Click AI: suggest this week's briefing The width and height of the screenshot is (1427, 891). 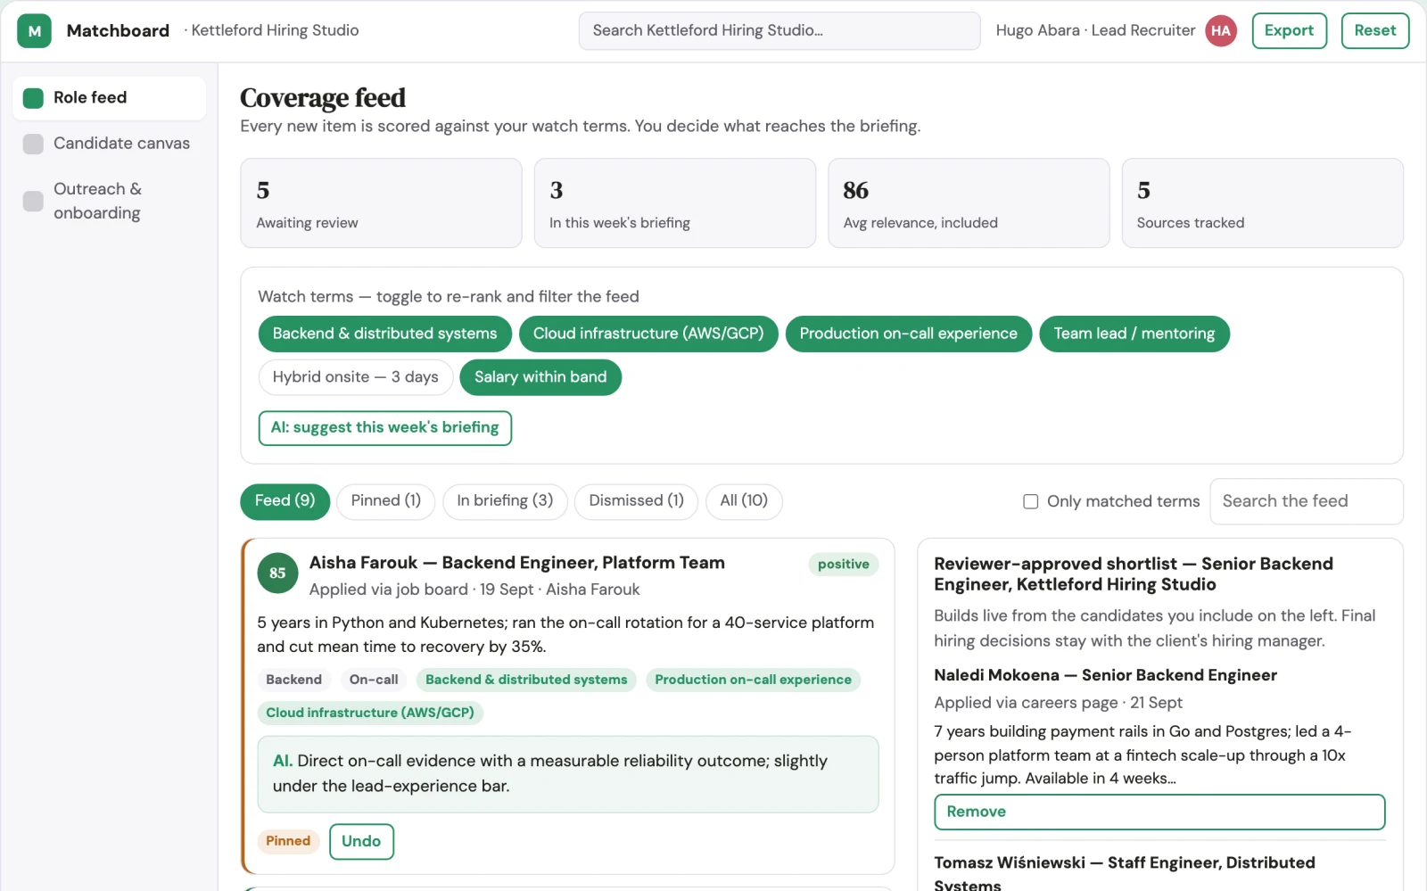click(x=385, y=428)
